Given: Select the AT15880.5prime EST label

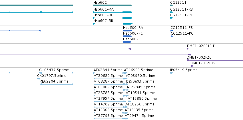Looking at the screenshot, I should [x=142, y=99].
